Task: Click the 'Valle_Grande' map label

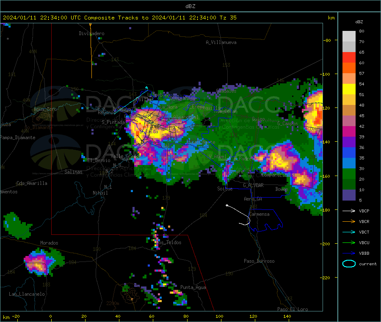Action: coord(125,156)
